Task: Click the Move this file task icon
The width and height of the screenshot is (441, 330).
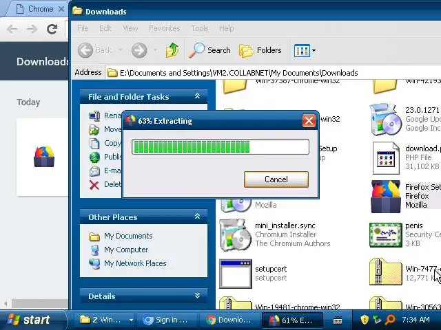Action: coord(94,129)
